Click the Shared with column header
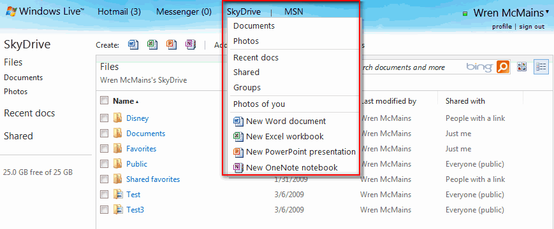554x229 pixels. (x=465, y=101)
